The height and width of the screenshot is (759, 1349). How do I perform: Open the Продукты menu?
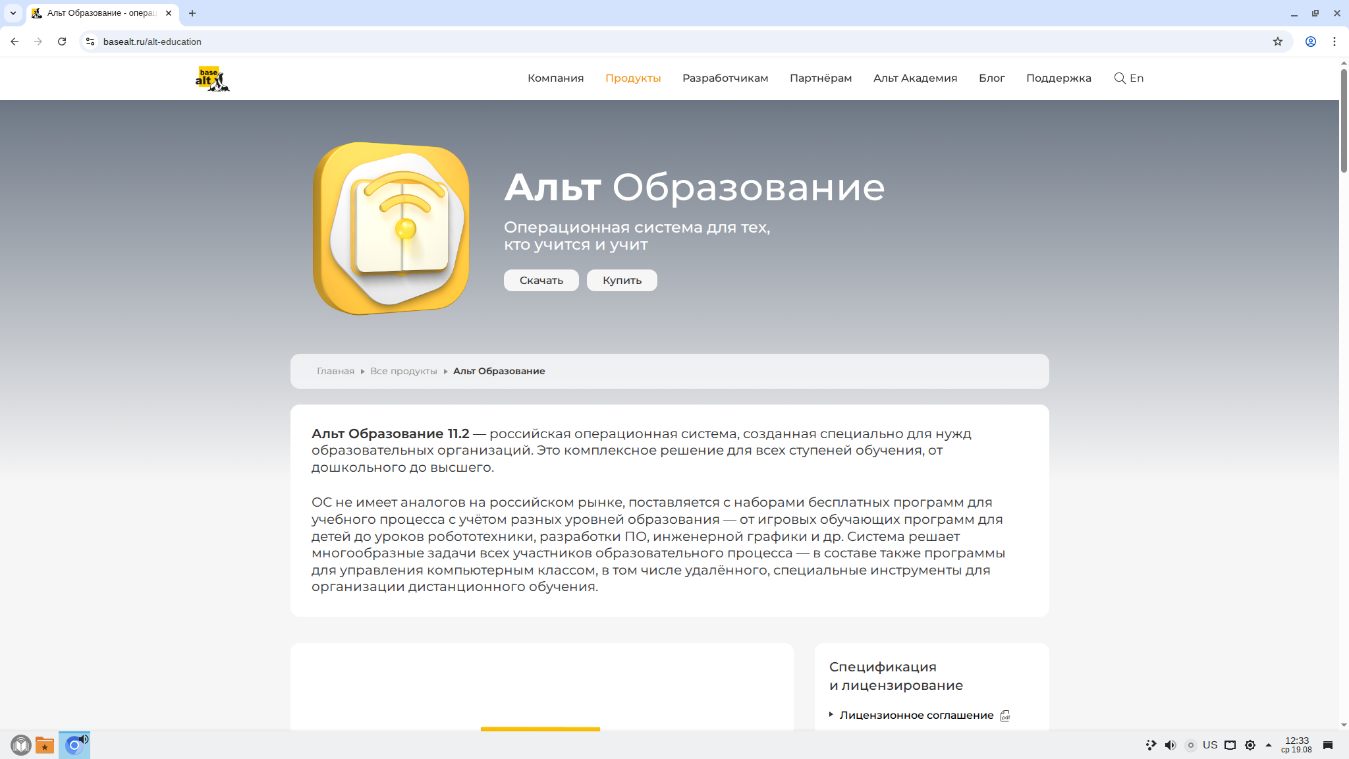(x=633, y=78)
